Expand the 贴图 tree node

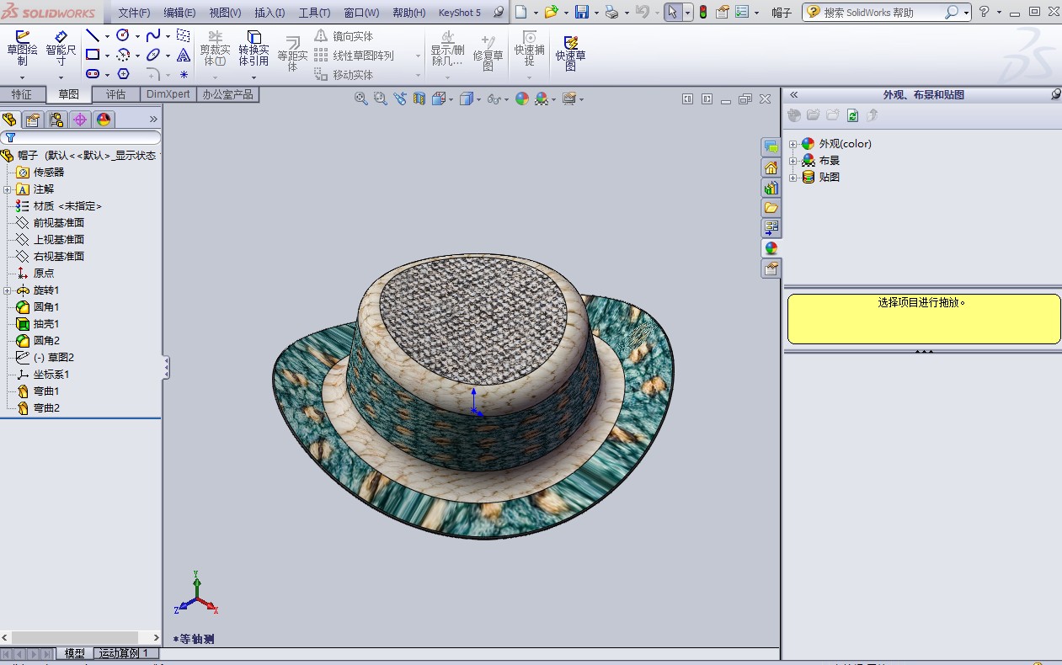(792, 178)
